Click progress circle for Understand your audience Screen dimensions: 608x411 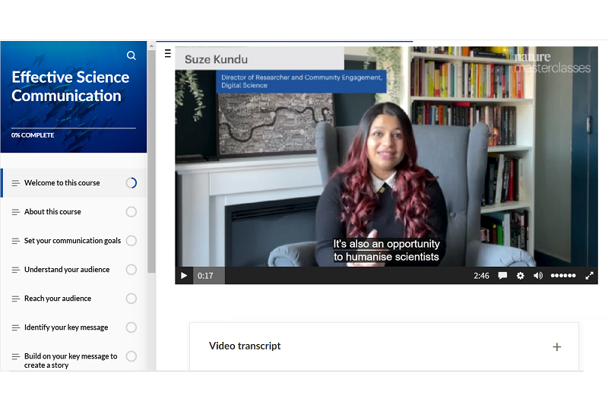coord(131,270)
